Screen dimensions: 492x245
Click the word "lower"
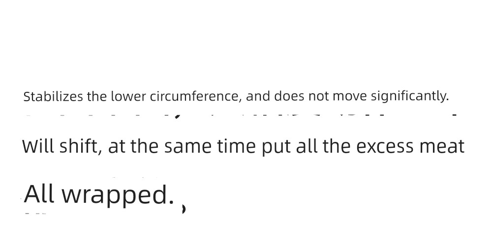[x=128, y=97]
